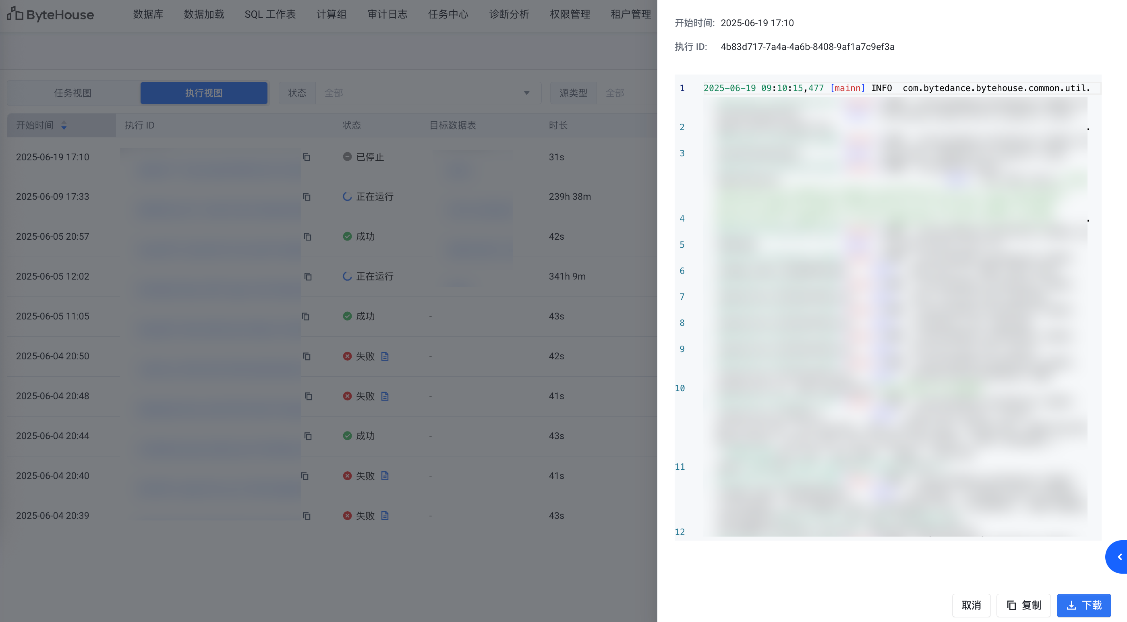Click the 下载 download button

coord(1083,605)
